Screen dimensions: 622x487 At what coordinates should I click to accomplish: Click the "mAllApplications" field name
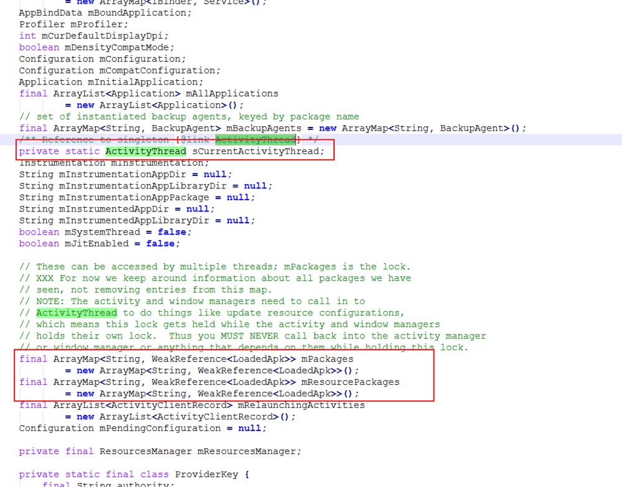point(232,93)
